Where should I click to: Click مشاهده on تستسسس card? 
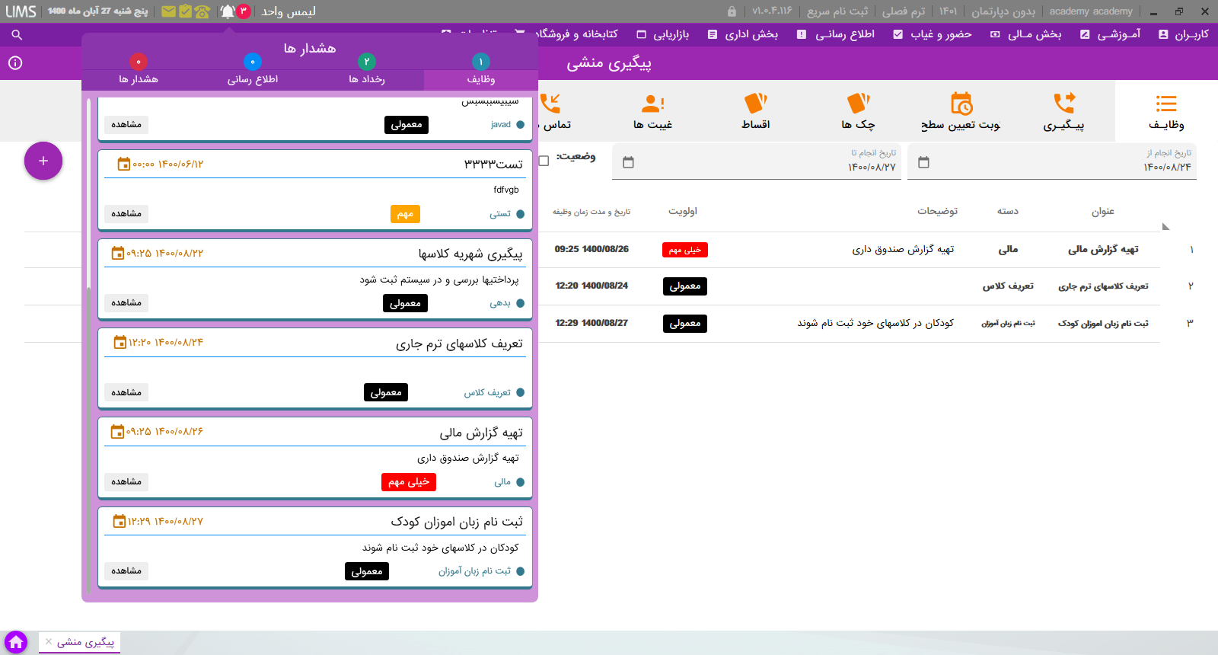(126, 213)
